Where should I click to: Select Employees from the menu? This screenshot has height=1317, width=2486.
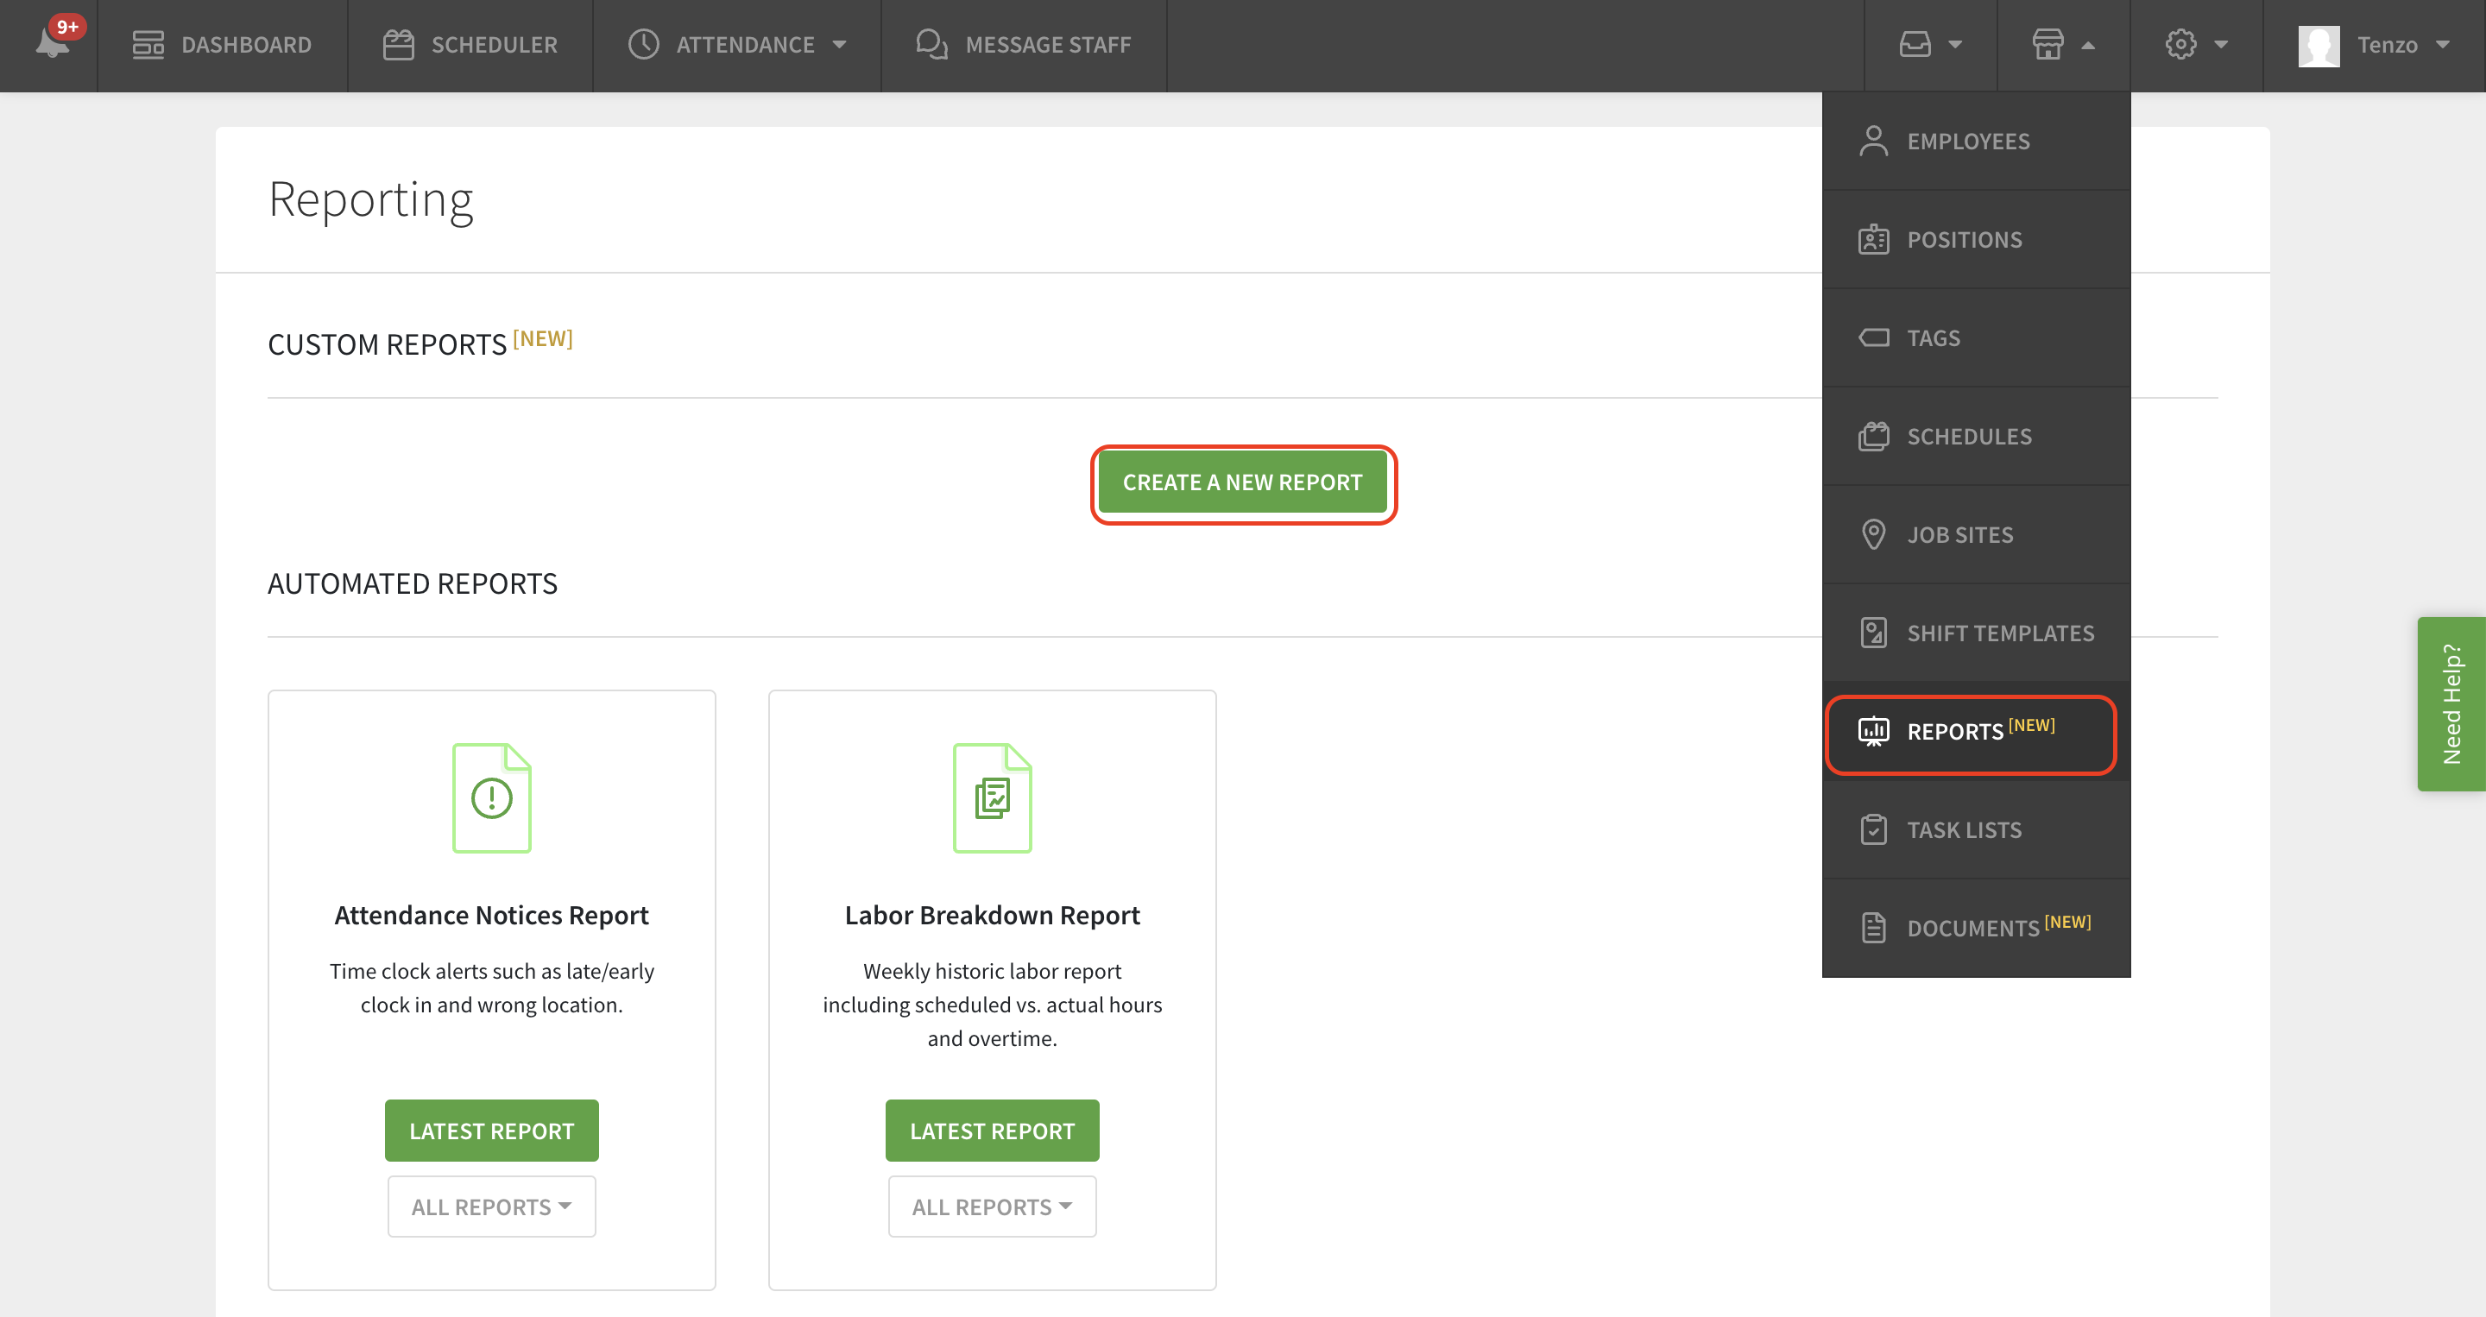(x=1977, y=141)
